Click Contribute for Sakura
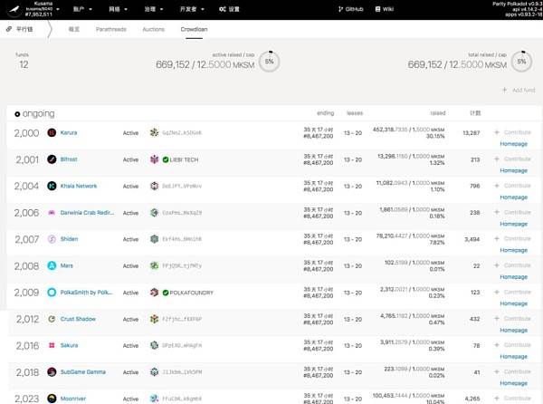The image size is (543, 404). pyautogui.click(x=513, y=345)
